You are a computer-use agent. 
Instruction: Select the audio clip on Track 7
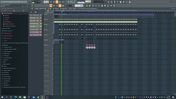click(x=90, y=47)
